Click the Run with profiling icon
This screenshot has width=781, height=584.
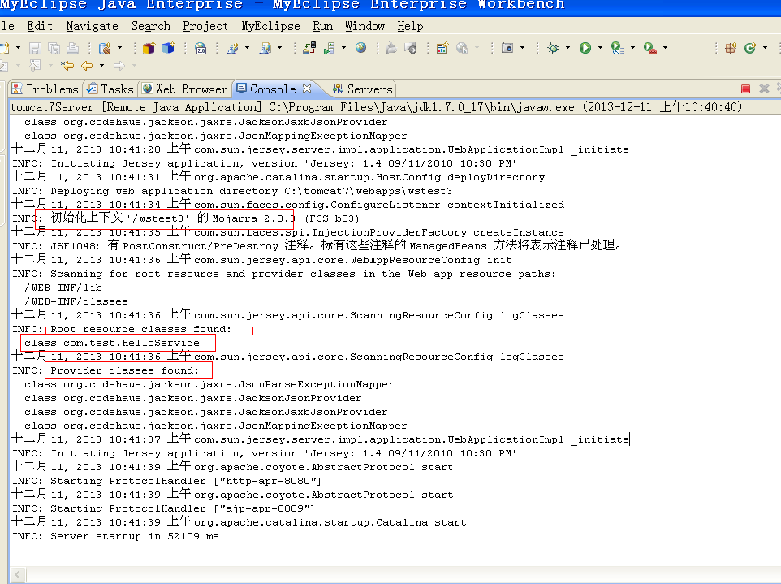coord(618,48)
